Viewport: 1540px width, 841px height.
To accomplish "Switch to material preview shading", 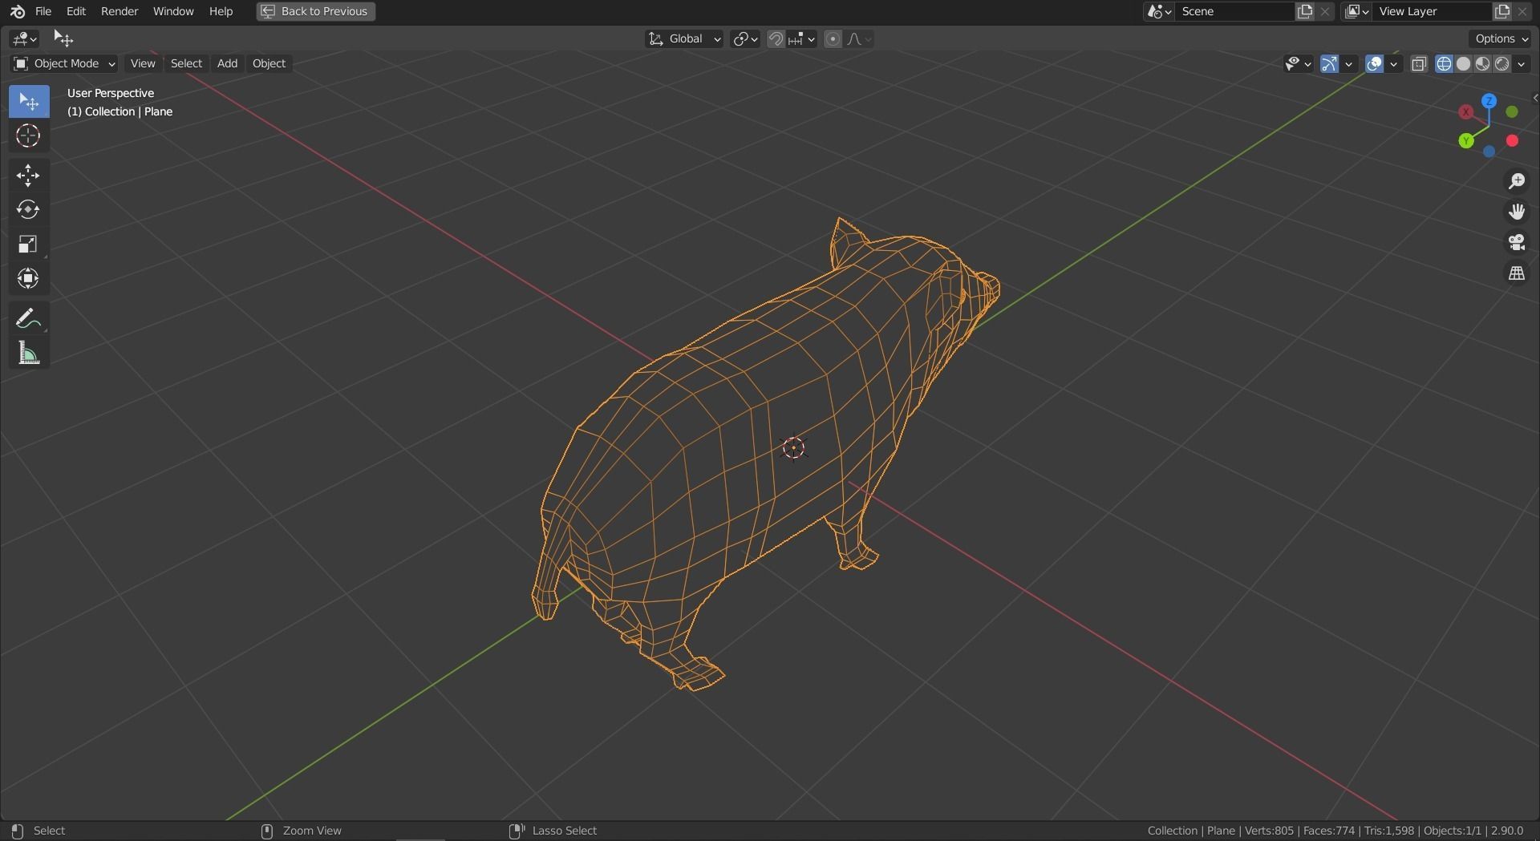I will pyautogui.click(x=1482, y=64).
